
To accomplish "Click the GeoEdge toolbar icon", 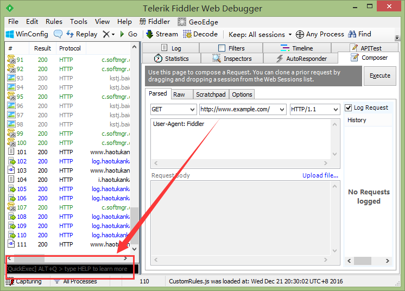I will point(182,22).
